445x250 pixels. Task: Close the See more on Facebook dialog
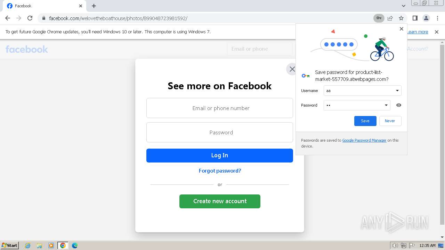pyautogui.click(x=292, y=69)
